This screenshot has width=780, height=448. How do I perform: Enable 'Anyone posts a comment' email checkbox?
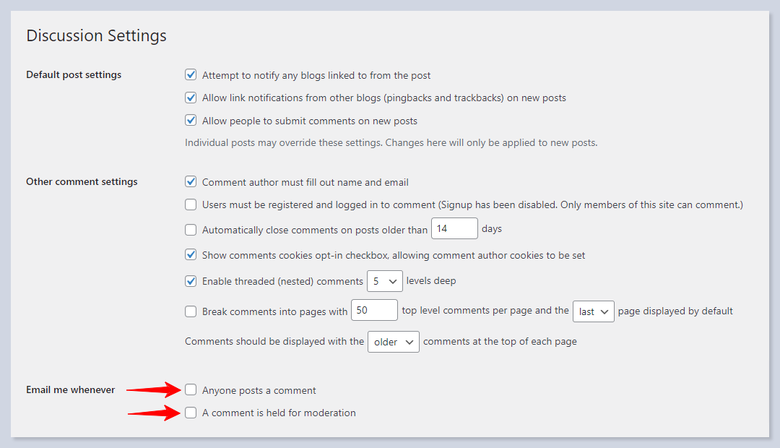tap(191, 390)
